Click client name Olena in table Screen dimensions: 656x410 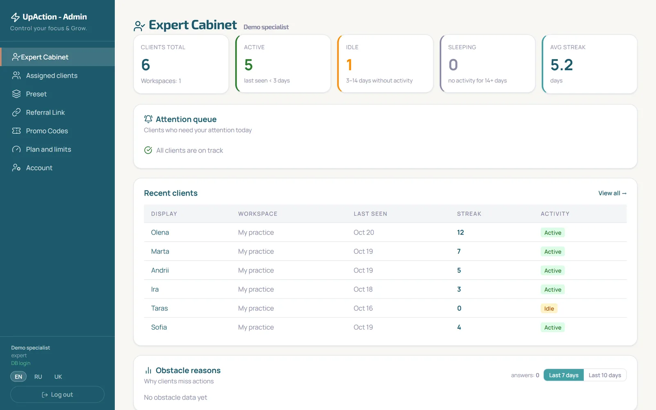[x=160, y=232]
